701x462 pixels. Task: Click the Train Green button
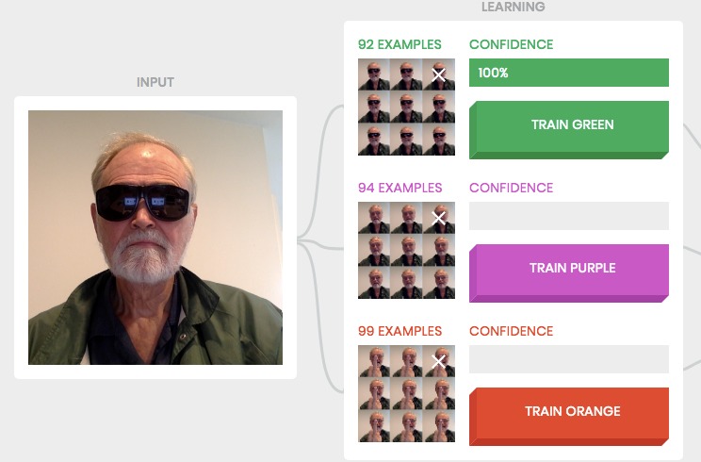[569, 130]
